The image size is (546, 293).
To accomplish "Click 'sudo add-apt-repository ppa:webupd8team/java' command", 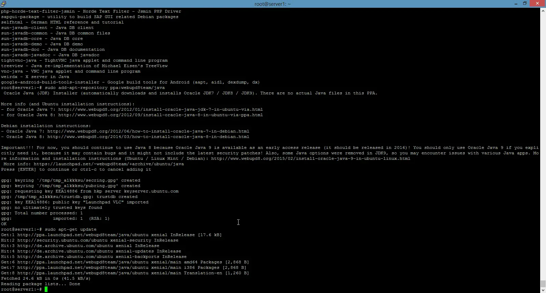I will [x=105, y=88].
